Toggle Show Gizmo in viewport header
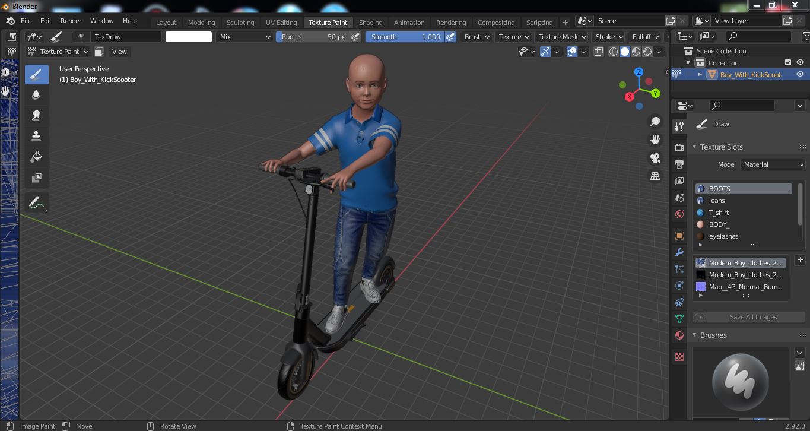 [x=545, y=52]
